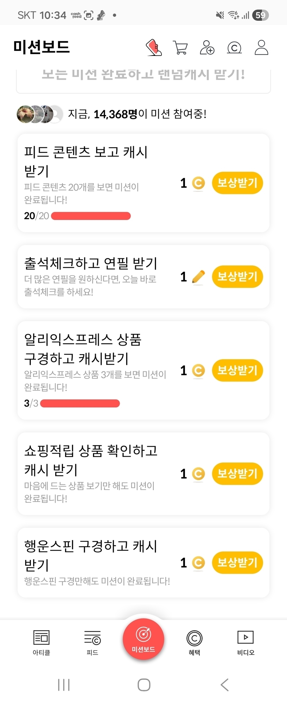The image size is (287, 703).
Task: Claim reward for 행운스핀 mission
Action: (237, 562)
